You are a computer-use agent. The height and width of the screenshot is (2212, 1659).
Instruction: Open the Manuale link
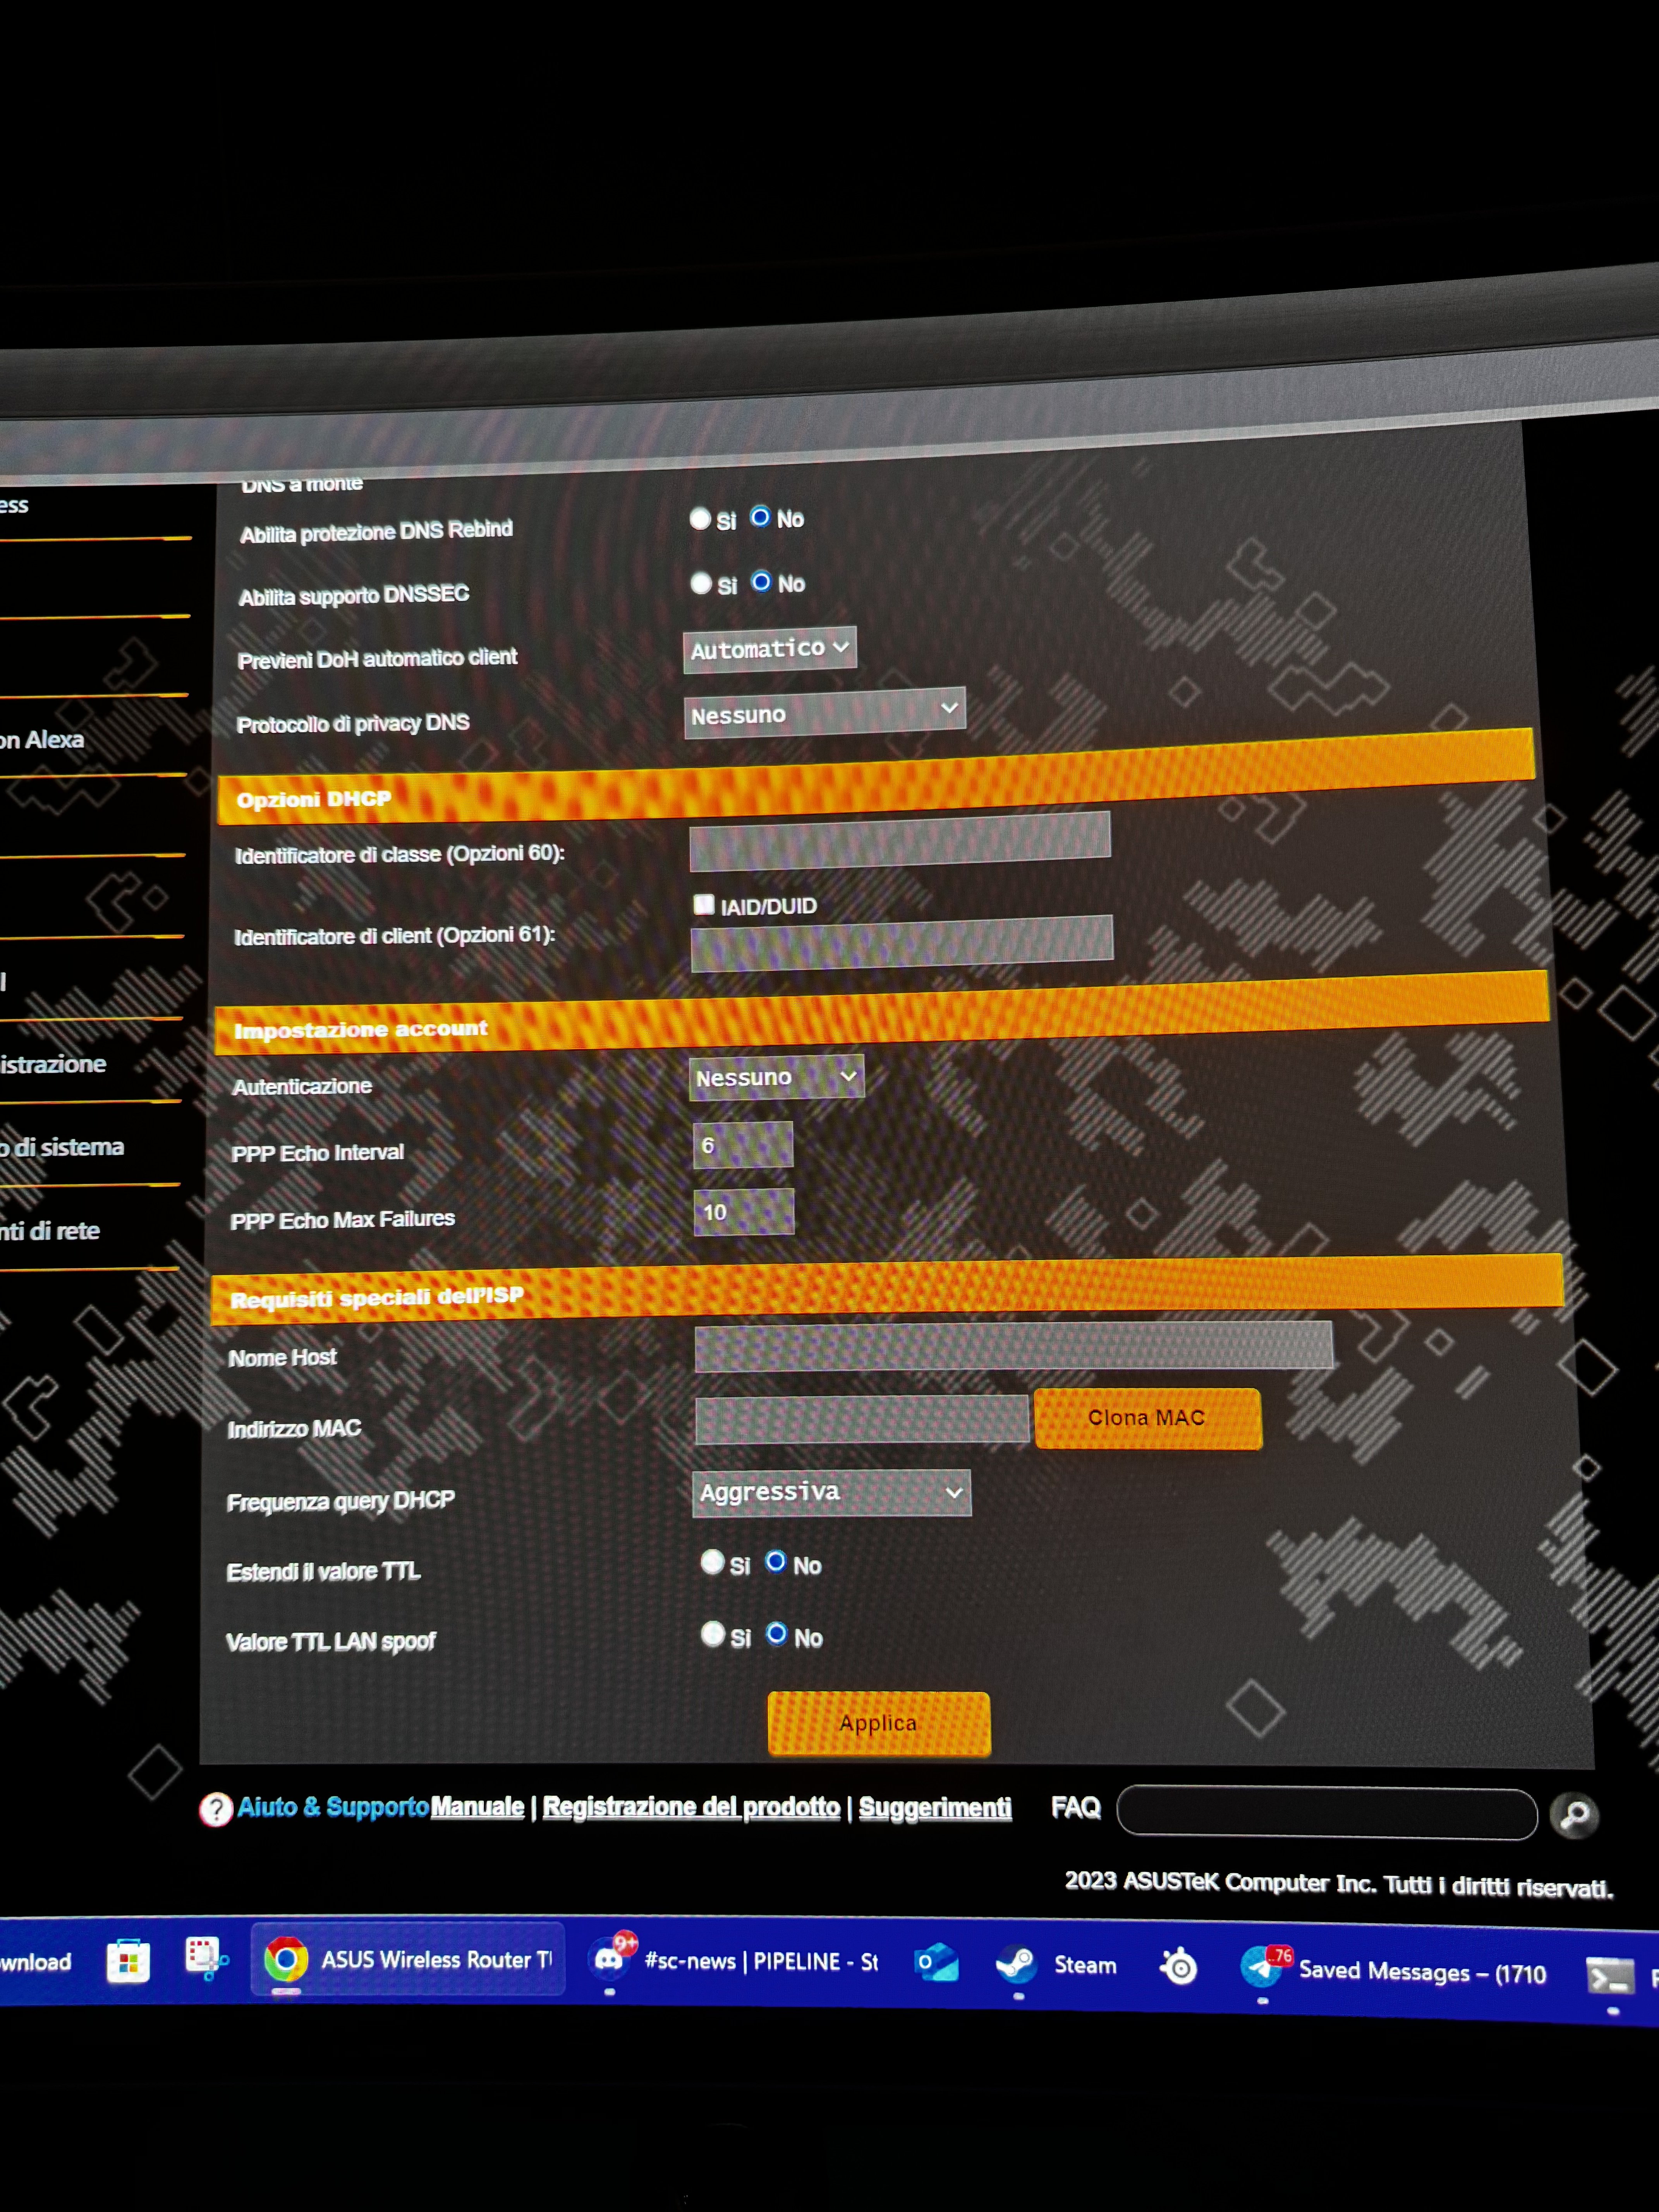(x=477, y=1807)
